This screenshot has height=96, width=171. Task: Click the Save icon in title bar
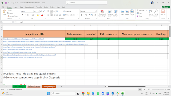pyautogui.click(x=6, y=3)
